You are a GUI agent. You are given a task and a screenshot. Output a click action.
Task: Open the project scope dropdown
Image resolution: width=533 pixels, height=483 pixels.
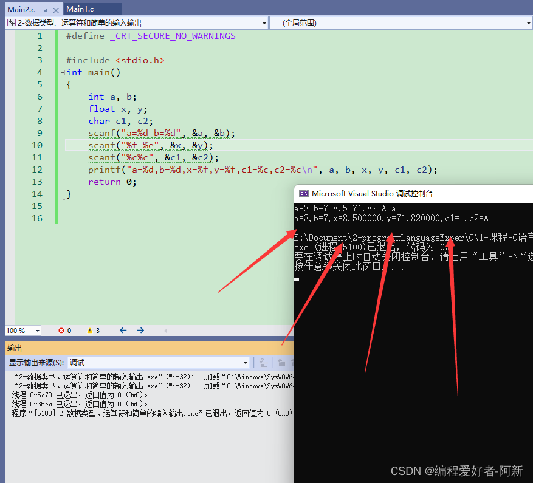pyautogui.click(x=264, y=23)
